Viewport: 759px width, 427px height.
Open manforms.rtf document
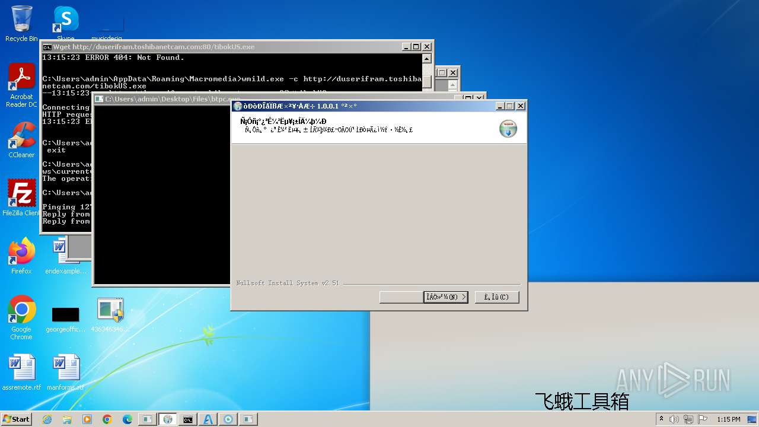tap(65, 372)
